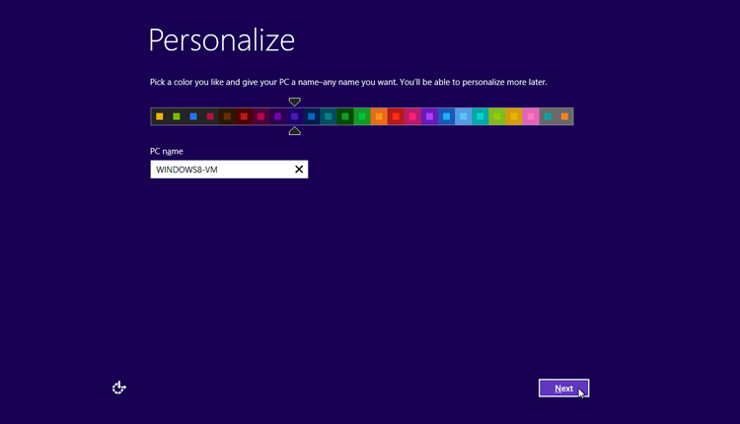The image size is (740, 424).
Task: Choose the violet swatch on bright purple
Action: click(x=429, y=116)
